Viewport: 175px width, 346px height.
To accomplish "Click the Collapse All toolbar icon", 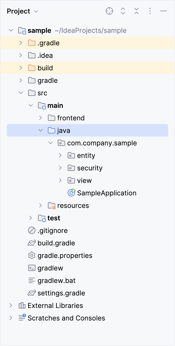I will 136,11.
